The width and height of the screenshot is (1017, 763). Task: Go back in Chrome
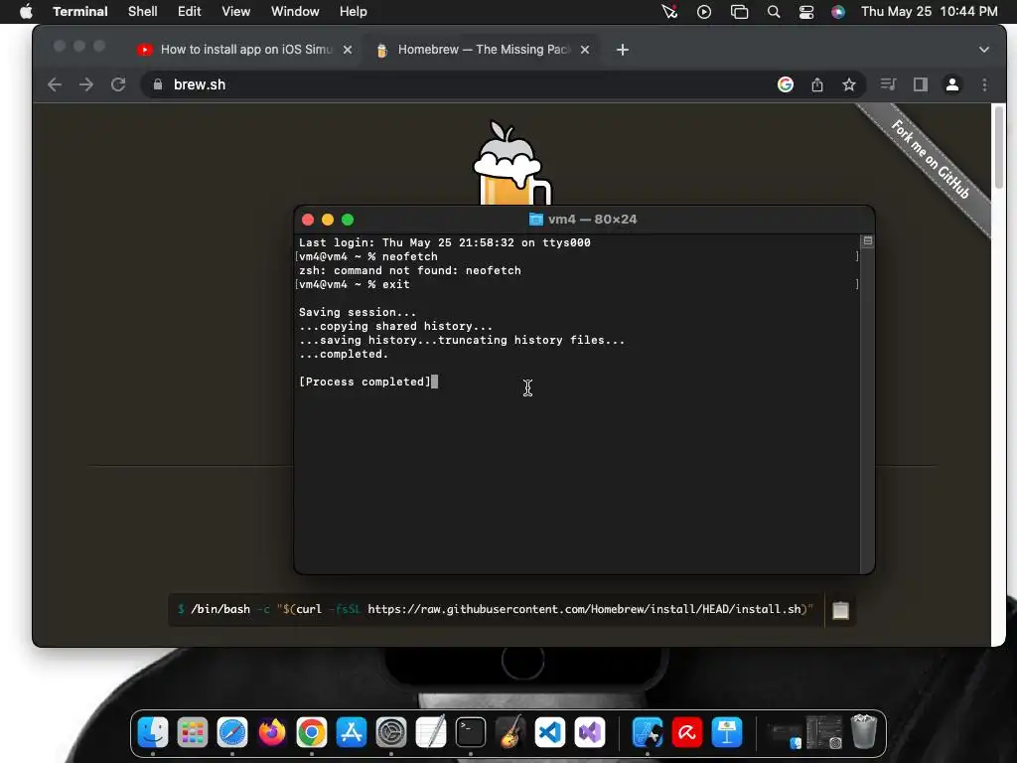pyautogui.click(x=55, y=84)
